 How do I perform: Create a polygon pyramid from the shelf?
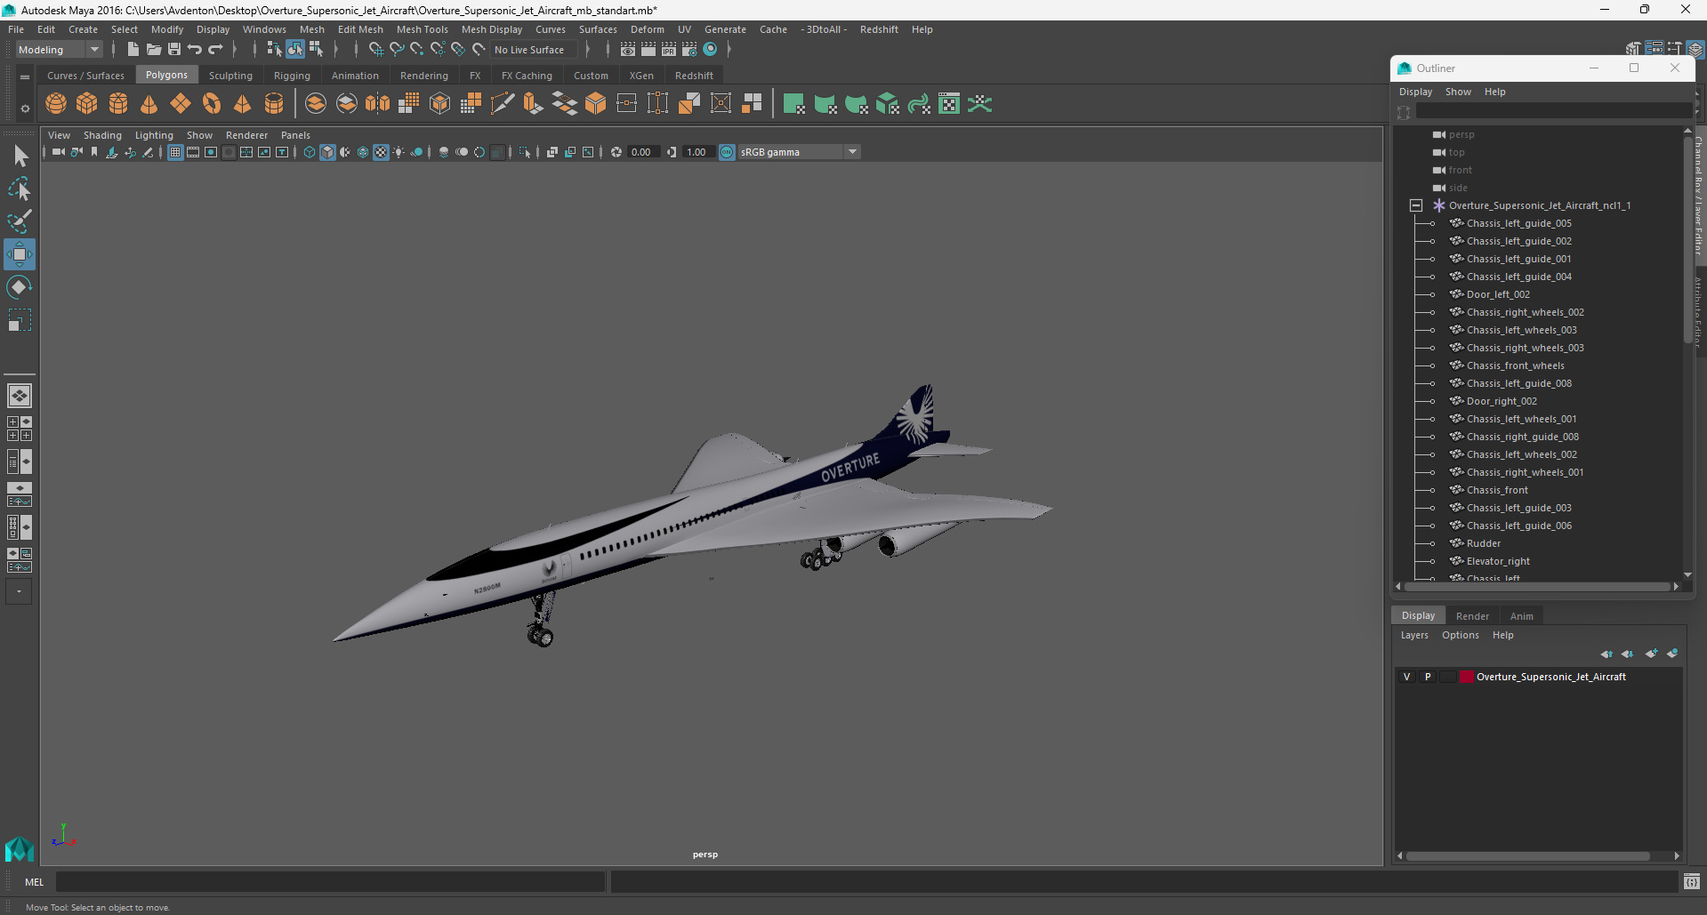point(243,104)
